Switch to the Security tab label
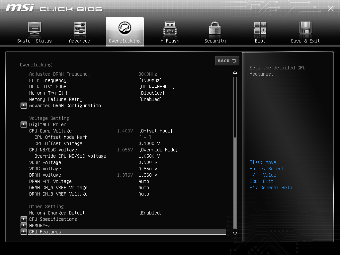The width and height of the screenshot is (340, 255). (x=215, y=41)
